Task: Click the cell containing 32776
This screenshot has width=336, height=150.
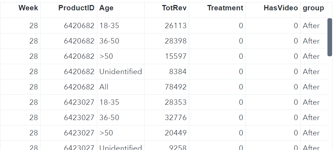Action: [x=175, y=118]
